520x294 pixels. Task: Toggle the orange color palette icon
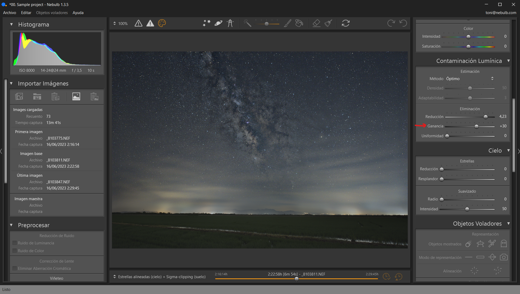pos(162,23)
